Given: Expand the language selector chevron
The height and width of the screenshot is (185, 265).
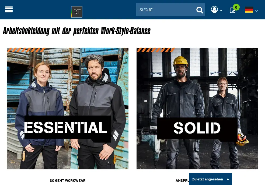Looking at the screenshot, I should (x=257, y=11).
